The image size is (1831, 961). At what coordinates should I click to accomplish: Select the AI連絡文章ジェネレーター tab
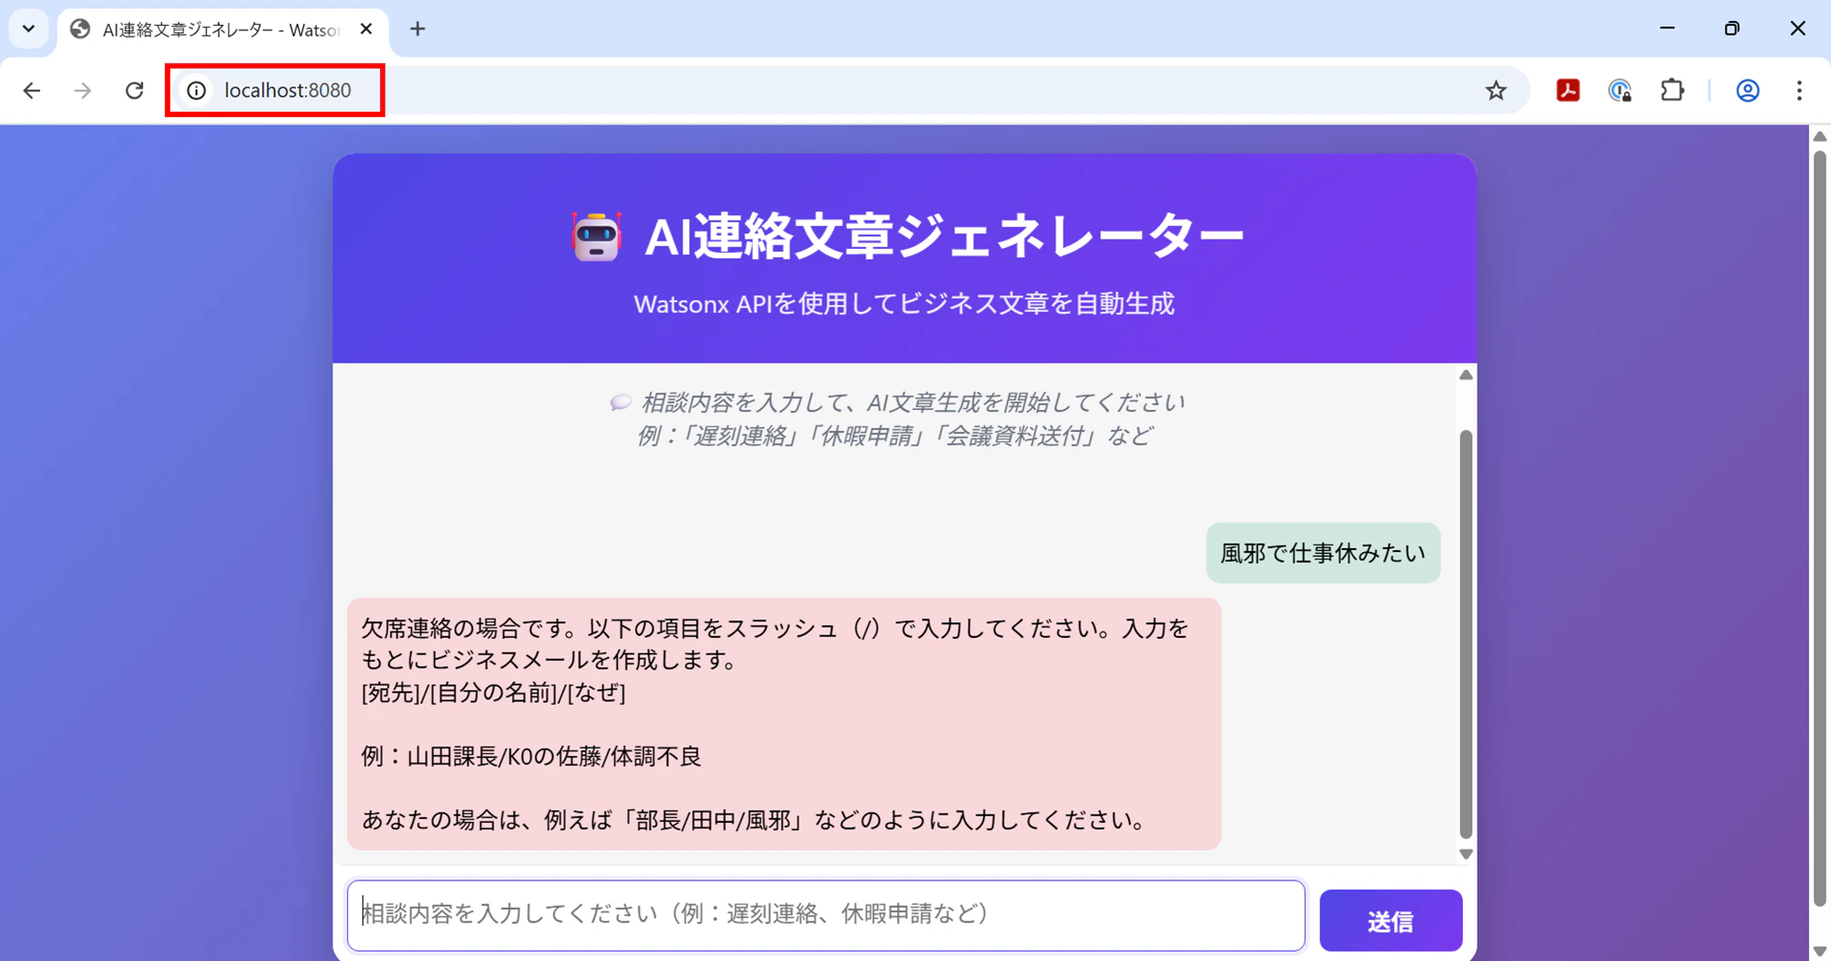[x=222, y=29]
